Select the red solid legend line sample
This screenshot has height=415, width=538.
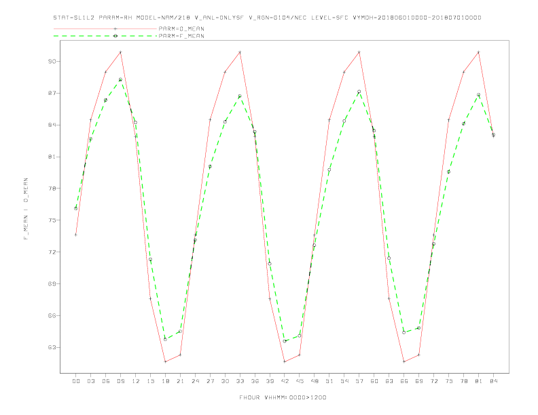coord(105,28)
